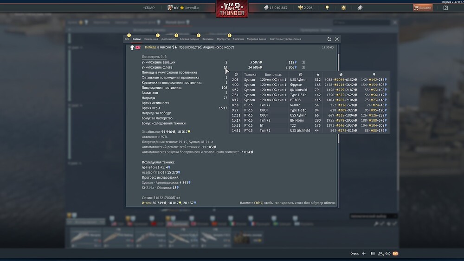464x261 pixels.
Task: Click the Silver Lions column header icon
Action: tap(341, 75)
